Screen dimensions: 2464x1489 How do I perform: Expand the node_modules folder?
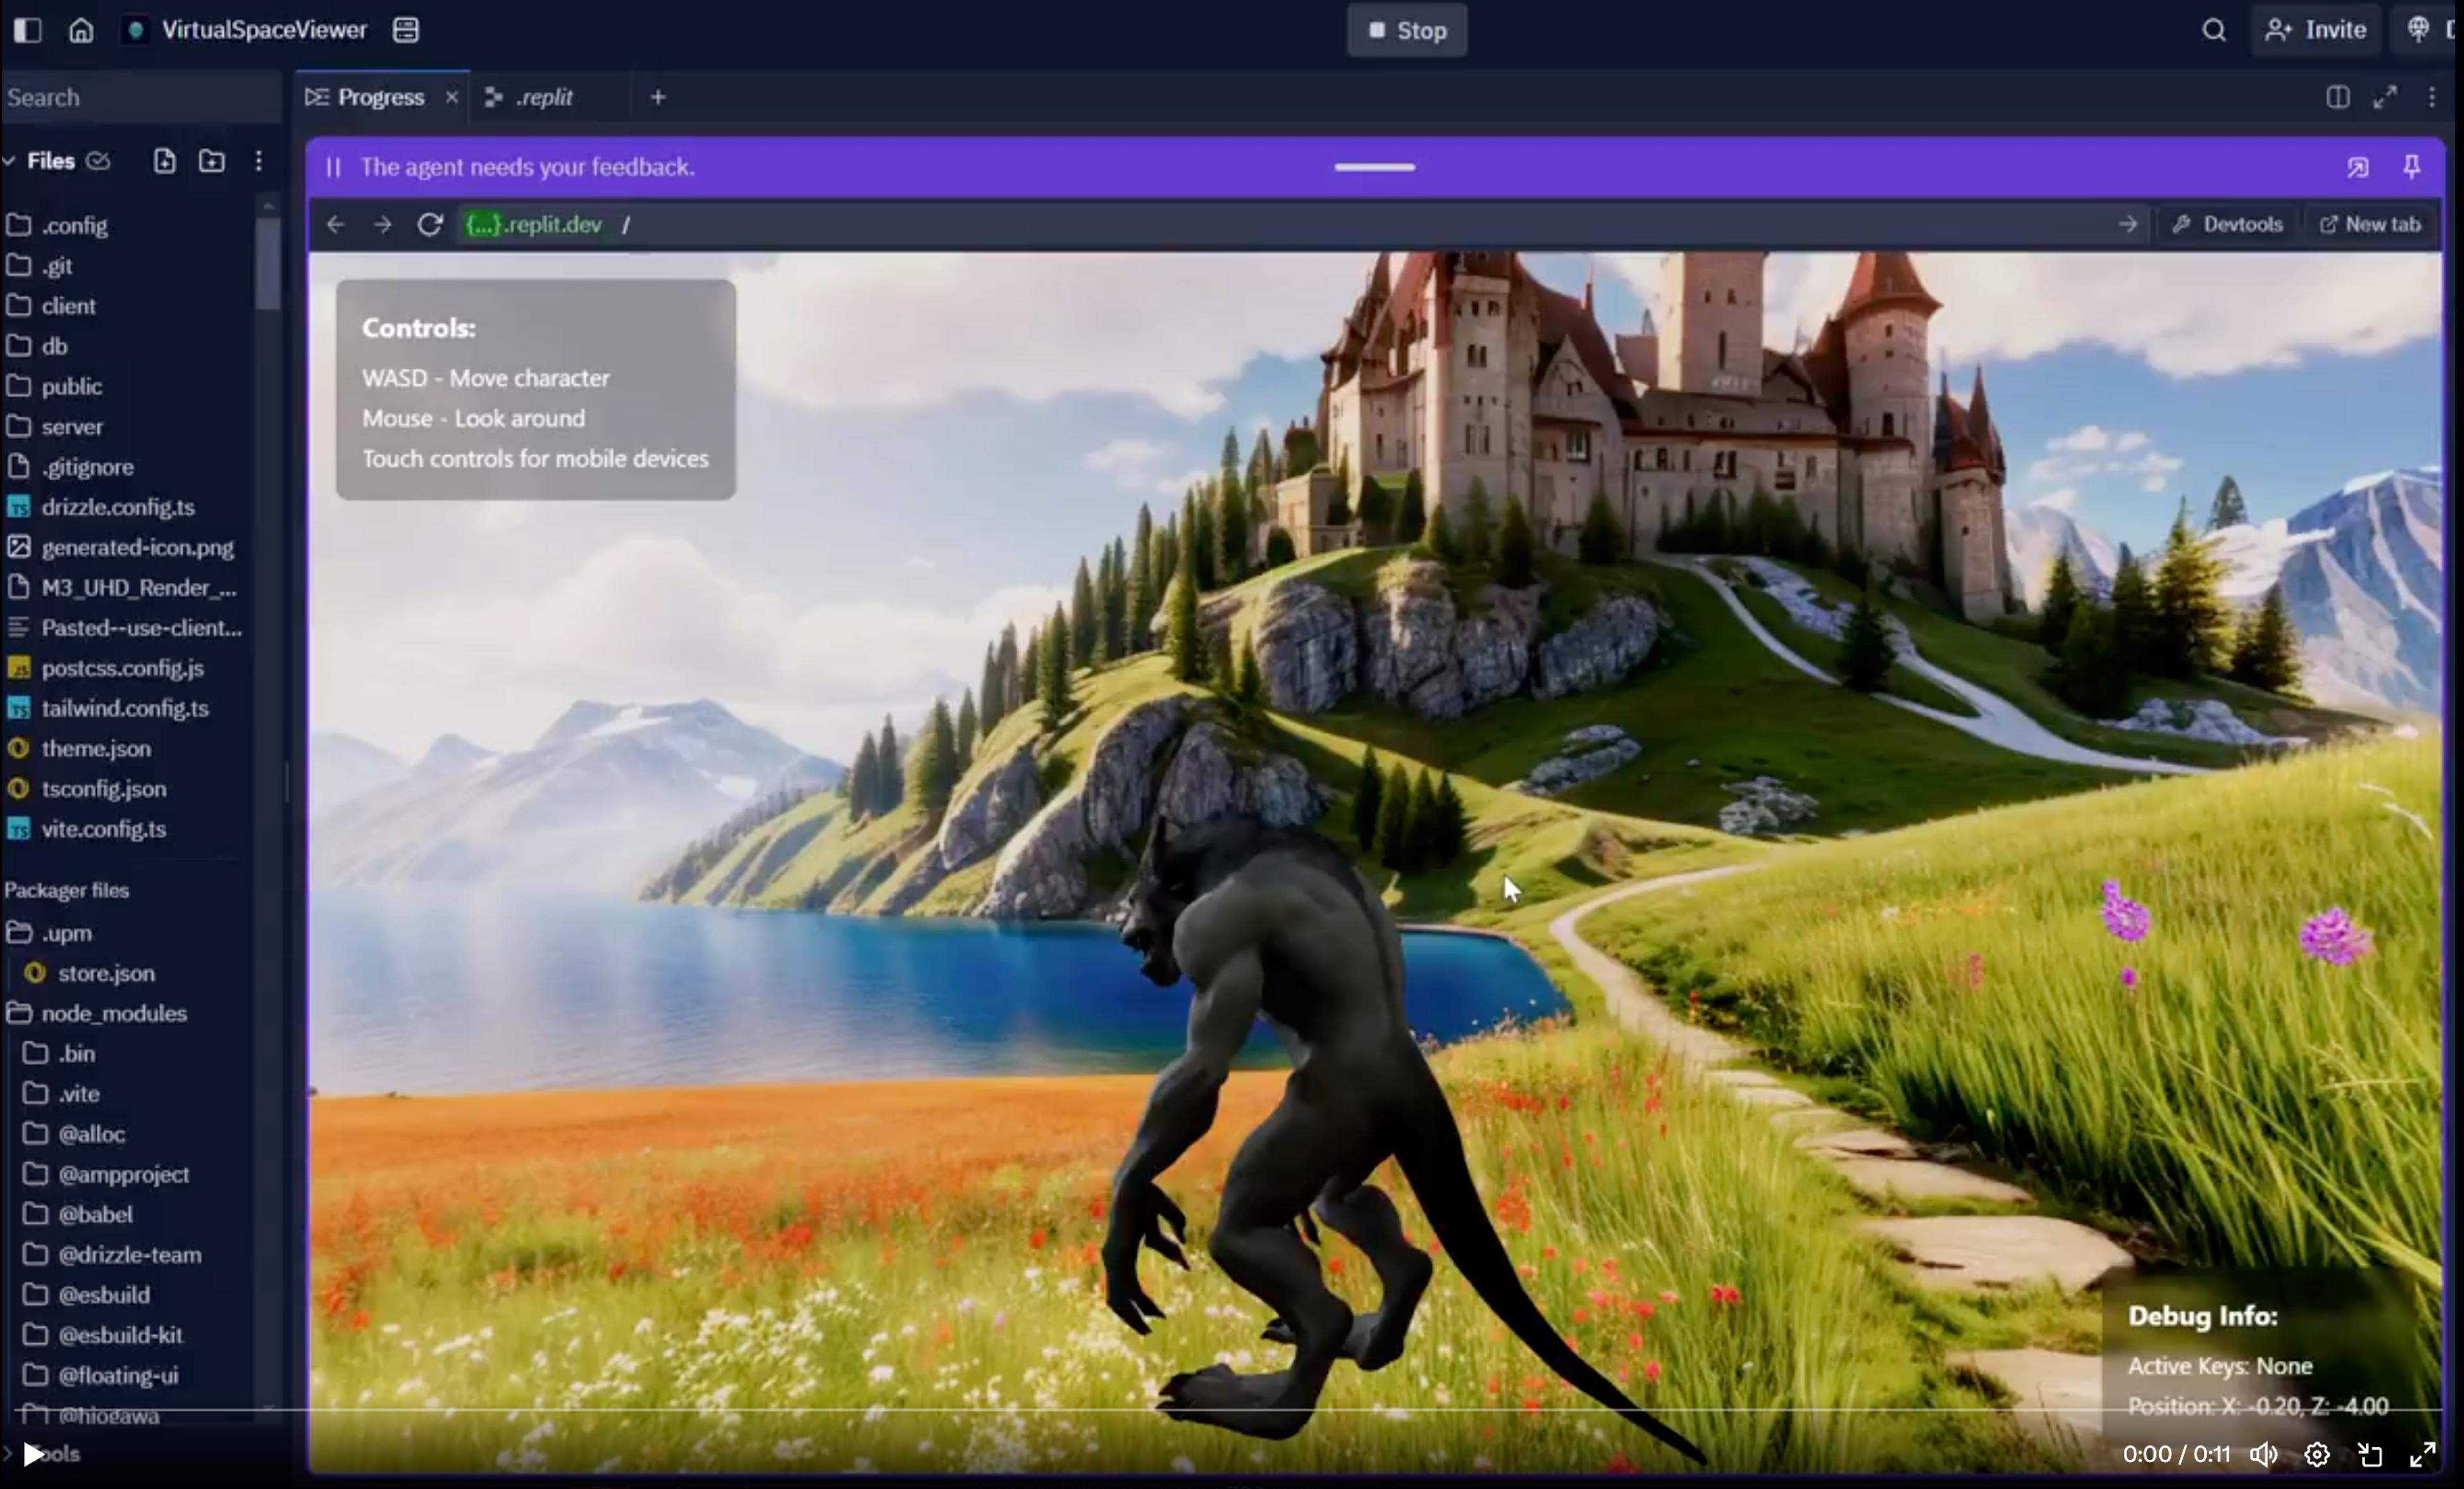point(113,1013)
